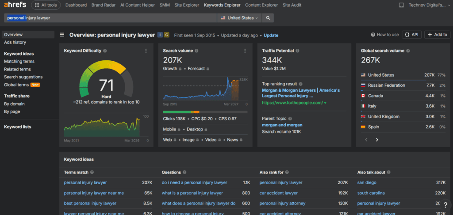
Task: Open personal injury lawyer near me keyword
Action: click(94, 193)
